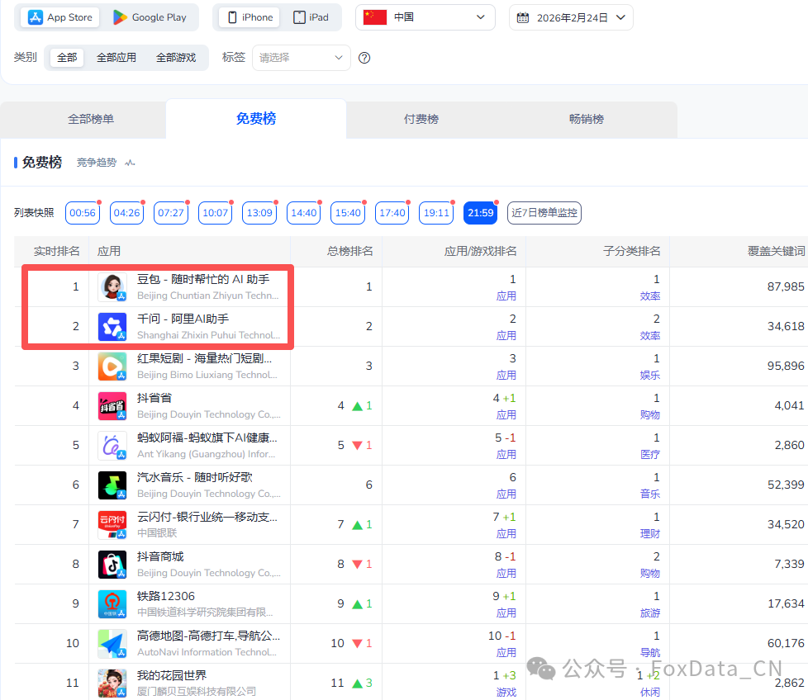Select the 10:07 snapshot
808x700 pixels.
216,213
